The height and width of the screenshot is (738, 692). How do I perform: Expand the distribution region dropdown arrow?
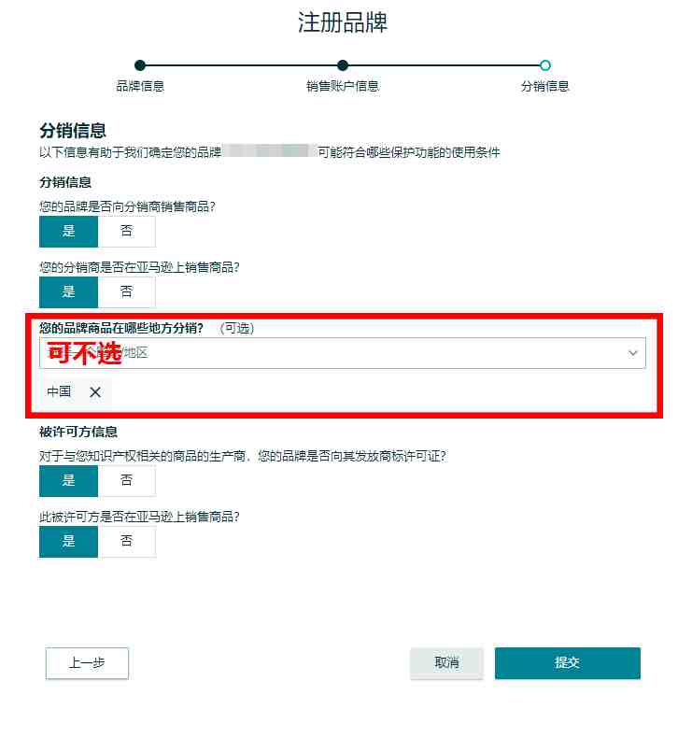[x=633, y=353]
